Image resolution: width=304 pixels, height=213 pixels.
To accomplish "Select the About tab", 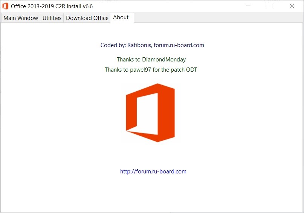I will (x=122, y=17).
